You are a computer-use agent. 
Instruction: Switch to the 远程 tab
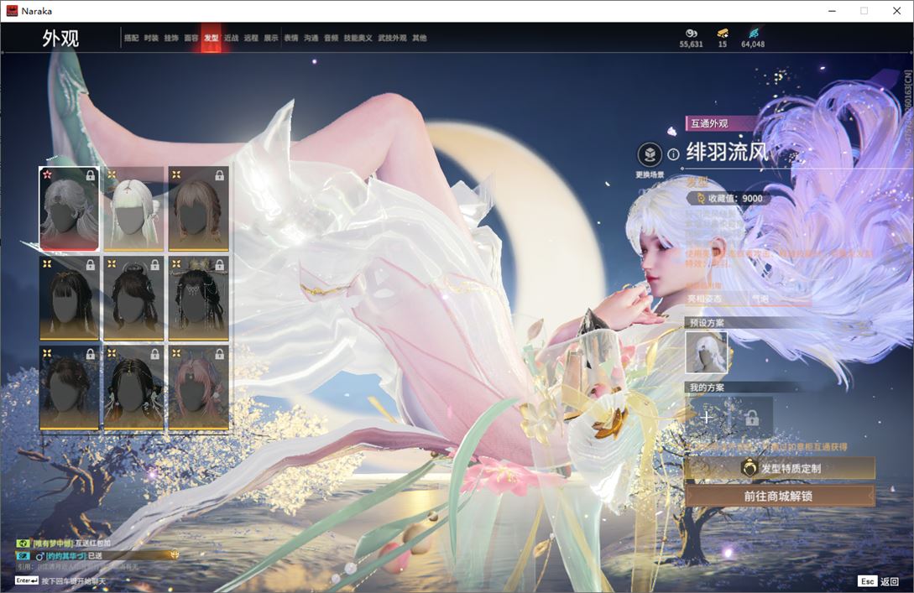[x=251, y=38]
